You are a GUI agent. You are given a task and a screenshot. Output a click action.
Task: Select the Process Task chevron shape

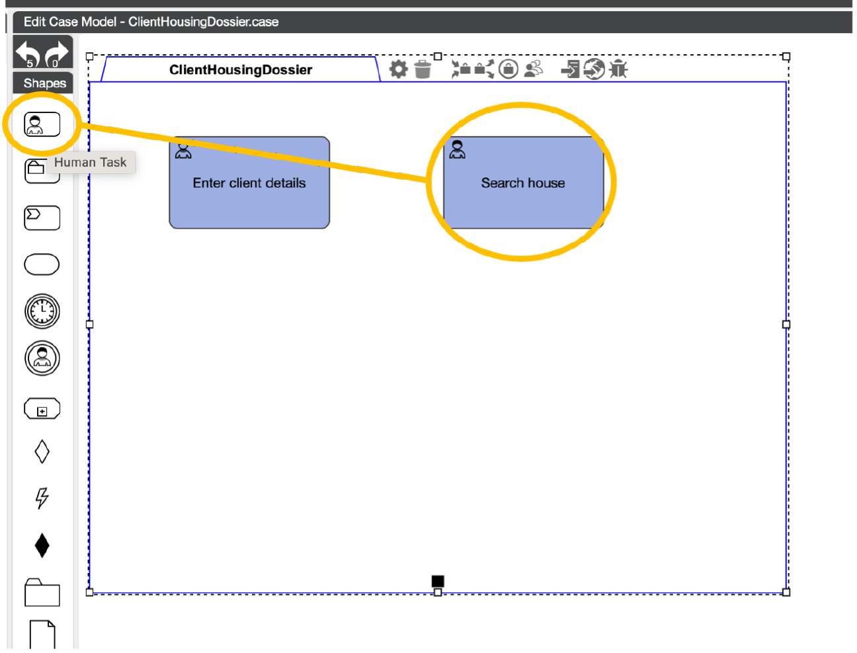[x=42, y=217]
